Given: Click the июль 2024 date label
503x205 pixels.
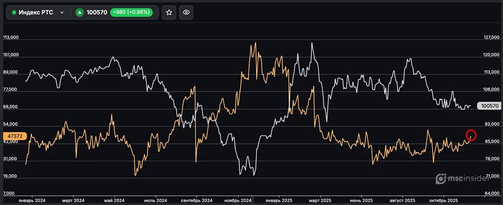Looking at the screenshot, I should click(155, 200).
